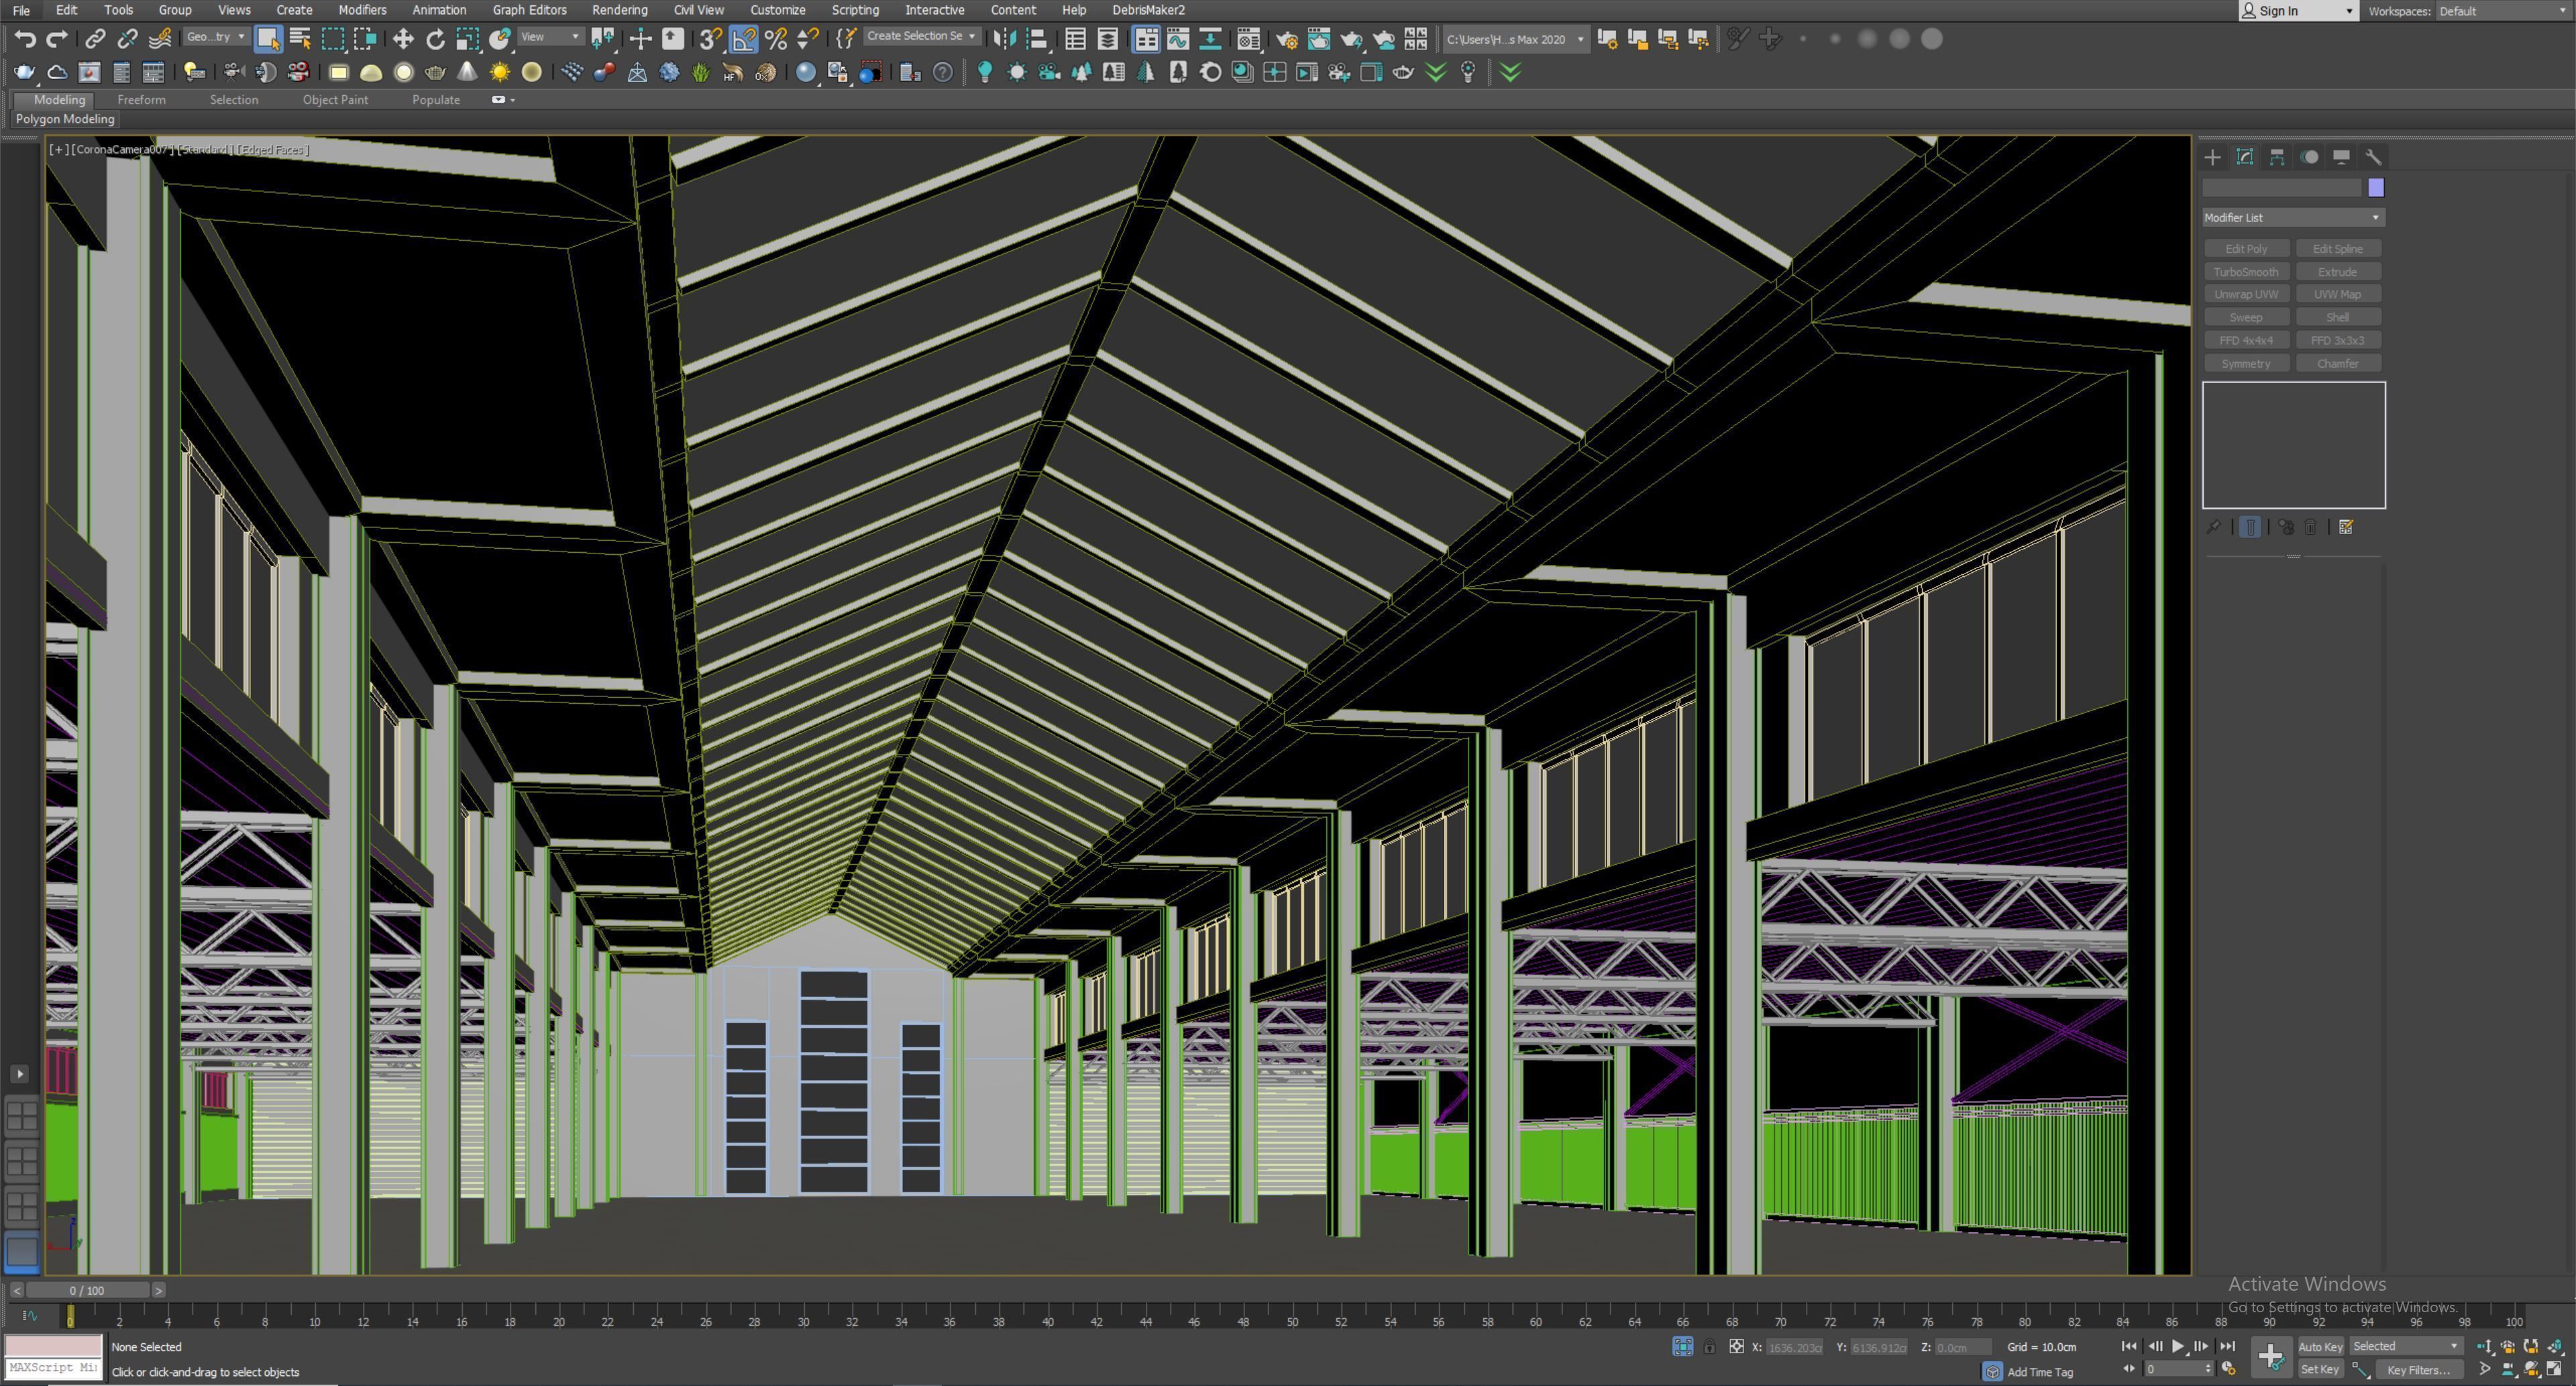2576x1386 pixels.
Task: Click the Auto Key button
Action: pos(2320,1346)
